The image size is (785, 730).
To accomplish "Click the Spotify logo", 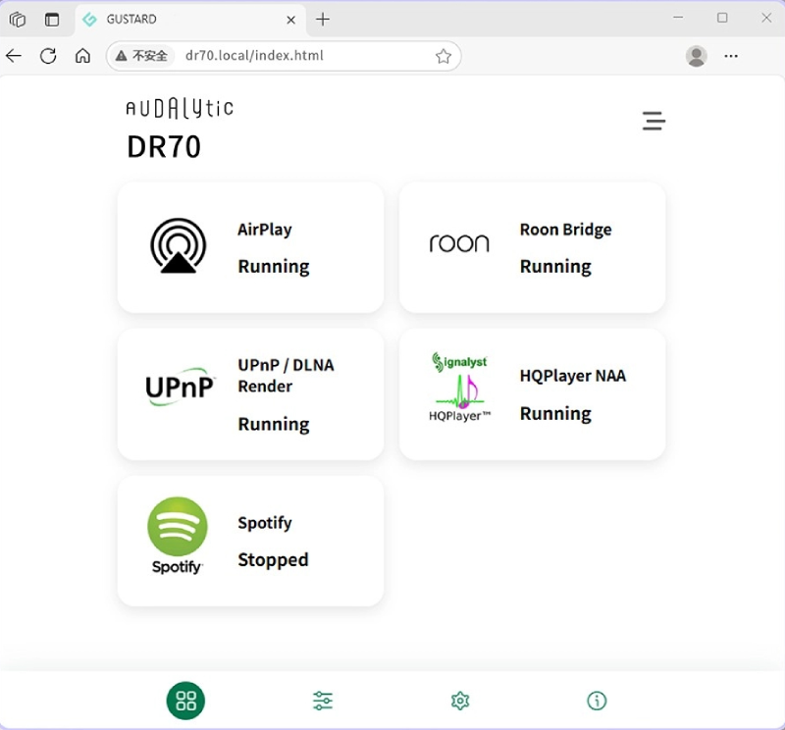I will click(178, 535).
